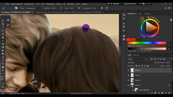Click the fx layer style button
Screen dimensions: 173x97
152,93
